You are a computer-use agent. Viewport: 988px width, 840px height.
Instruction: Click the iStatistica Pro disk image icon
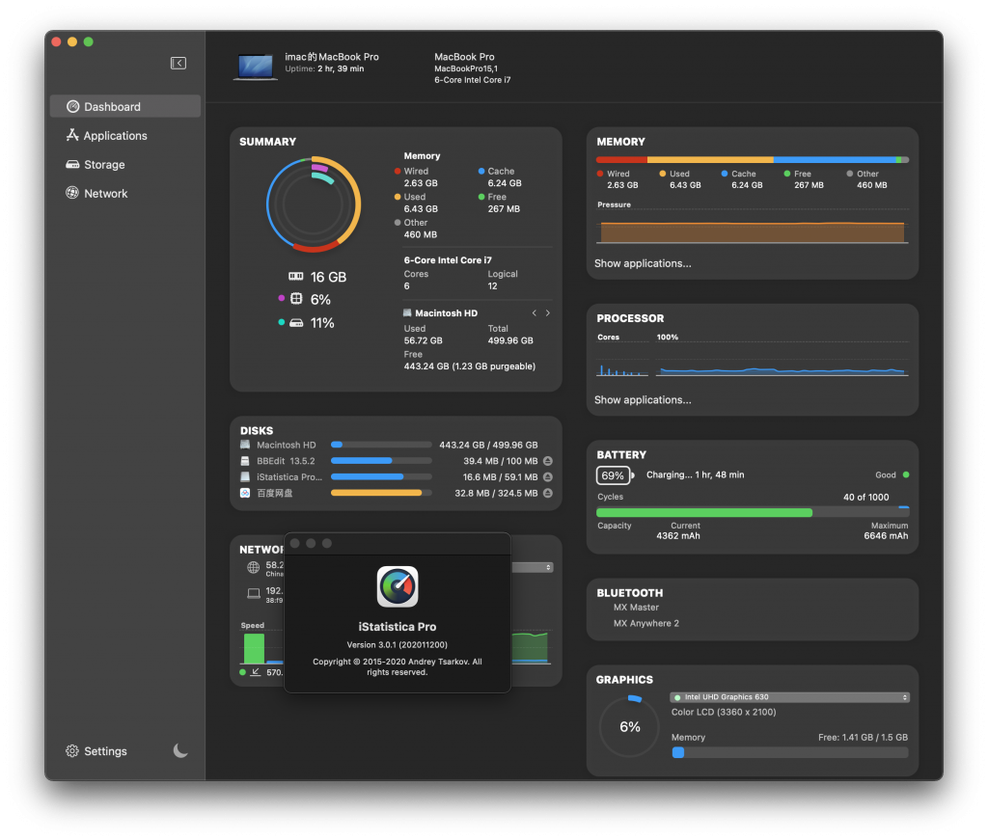coord(245,476)
